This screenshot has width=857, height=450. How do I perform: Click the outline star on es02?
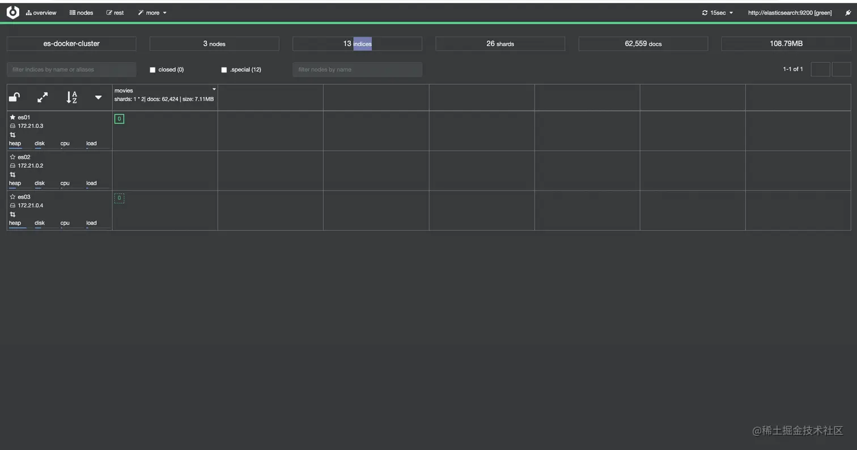tap(12, 157)
